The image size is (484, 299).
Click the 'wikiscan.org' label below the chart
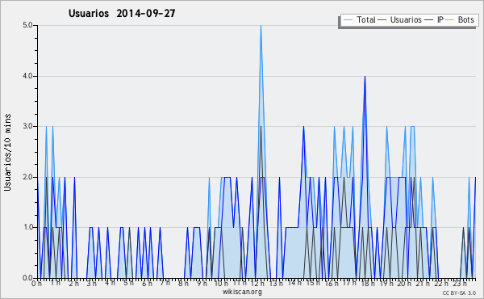[242, 292]
